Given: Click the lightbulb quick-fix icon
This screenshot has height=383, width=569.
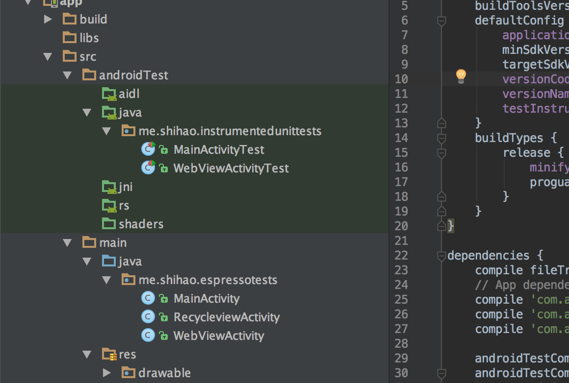Looking at the screenshot, I should [x=461, y=76].
